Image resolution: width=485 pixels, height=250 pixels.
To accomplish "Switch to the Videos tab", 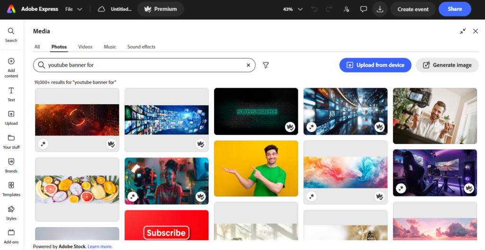I will pos(85,47).
